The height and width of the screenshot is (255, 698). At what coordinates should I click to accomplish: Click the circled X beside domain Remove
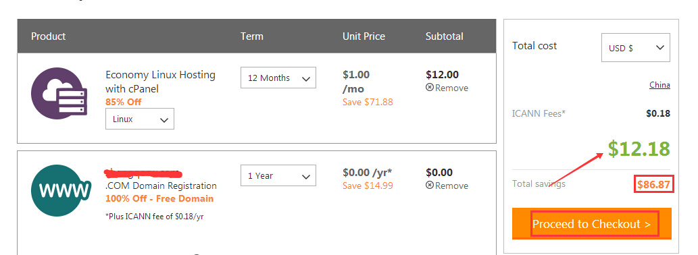pos(430,186)
